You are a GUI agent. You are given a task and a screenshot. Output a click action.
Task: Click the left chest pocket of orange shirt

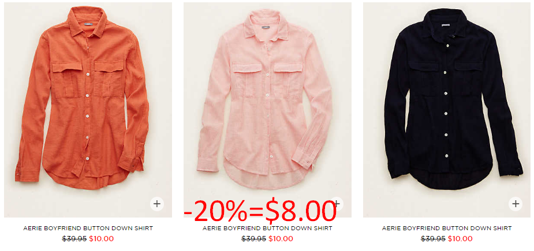pyautogui.click(x=67, y=79)
